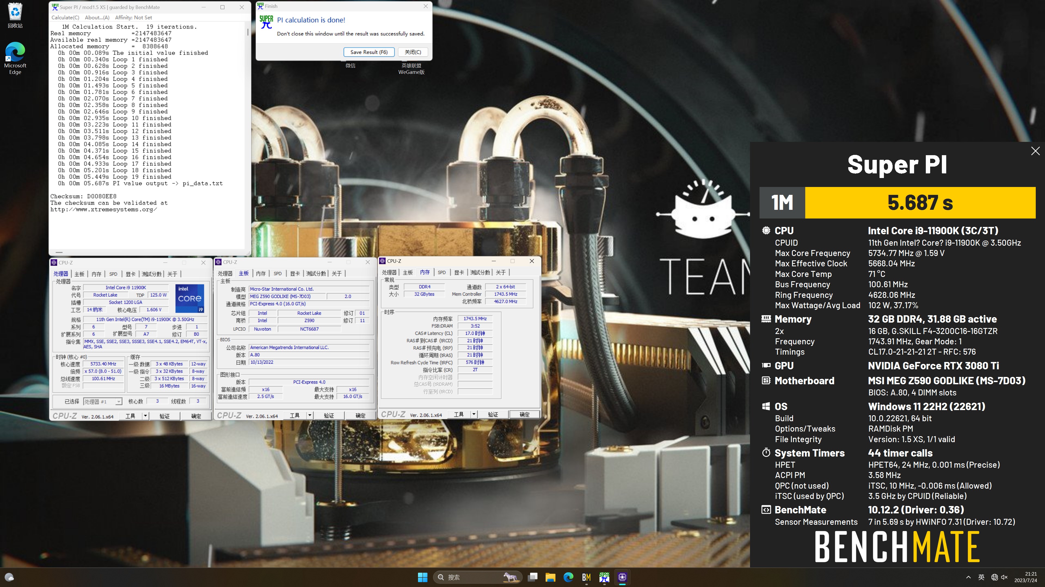Select 关于 tab in right CPU-Z window
The width and height of the screenshot is (1045, 587).
(x=501, y=272)
